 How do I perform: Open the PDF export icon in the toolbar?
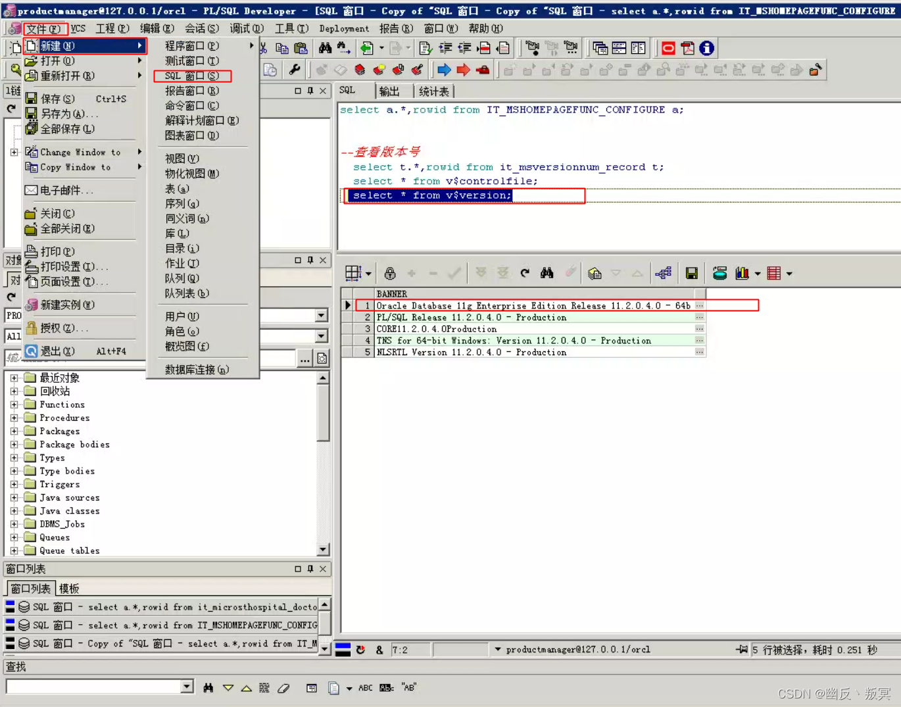(x=687, y=47)
